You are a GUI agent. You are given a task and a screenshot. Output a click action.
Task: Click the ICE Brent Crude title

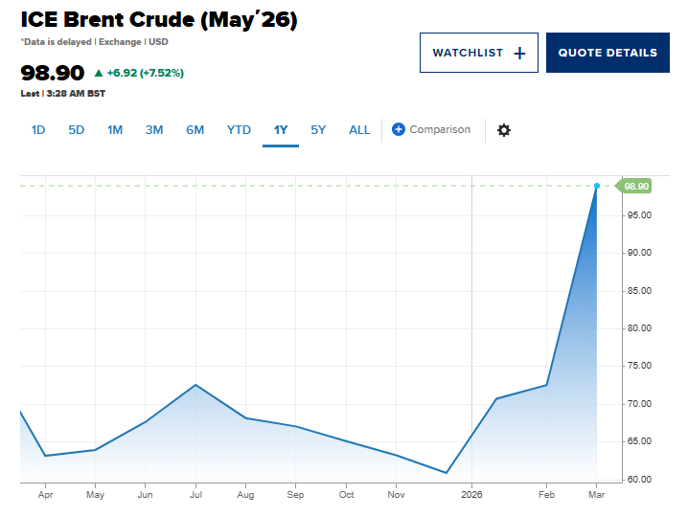point(159,20)
